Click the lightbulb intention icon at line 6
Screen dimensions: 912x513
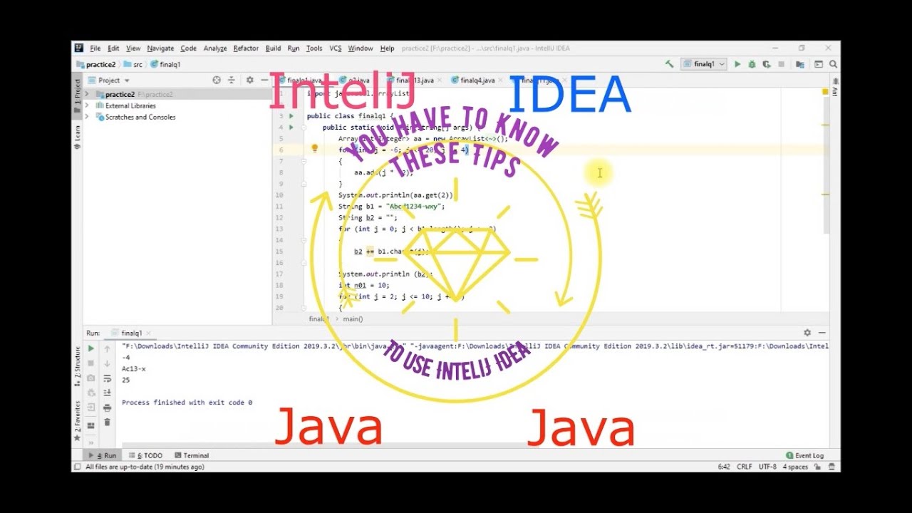(x=314, y=149)
